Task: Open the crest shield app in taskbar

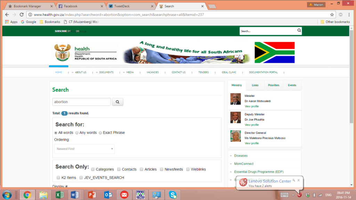Action: point(140,195)
